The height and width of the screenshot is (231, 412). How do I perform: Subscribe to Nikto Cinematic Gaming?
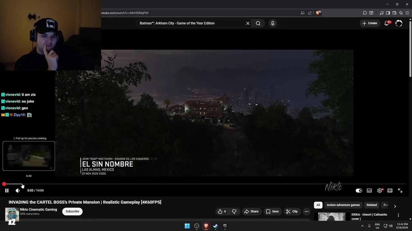click(72, 211)
